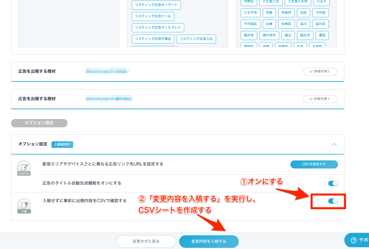Select the 国分寺市 area tag
The height and width of the screenshot is (249, 369).
269,35
